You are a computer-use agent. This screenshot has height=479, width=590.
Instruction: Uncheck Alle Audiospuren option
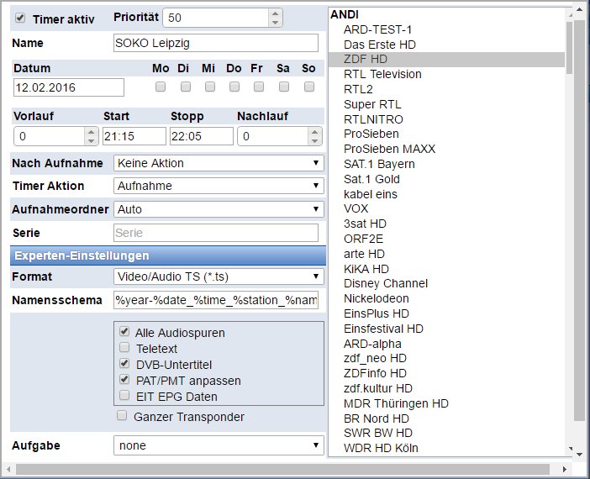coord(124,331)
